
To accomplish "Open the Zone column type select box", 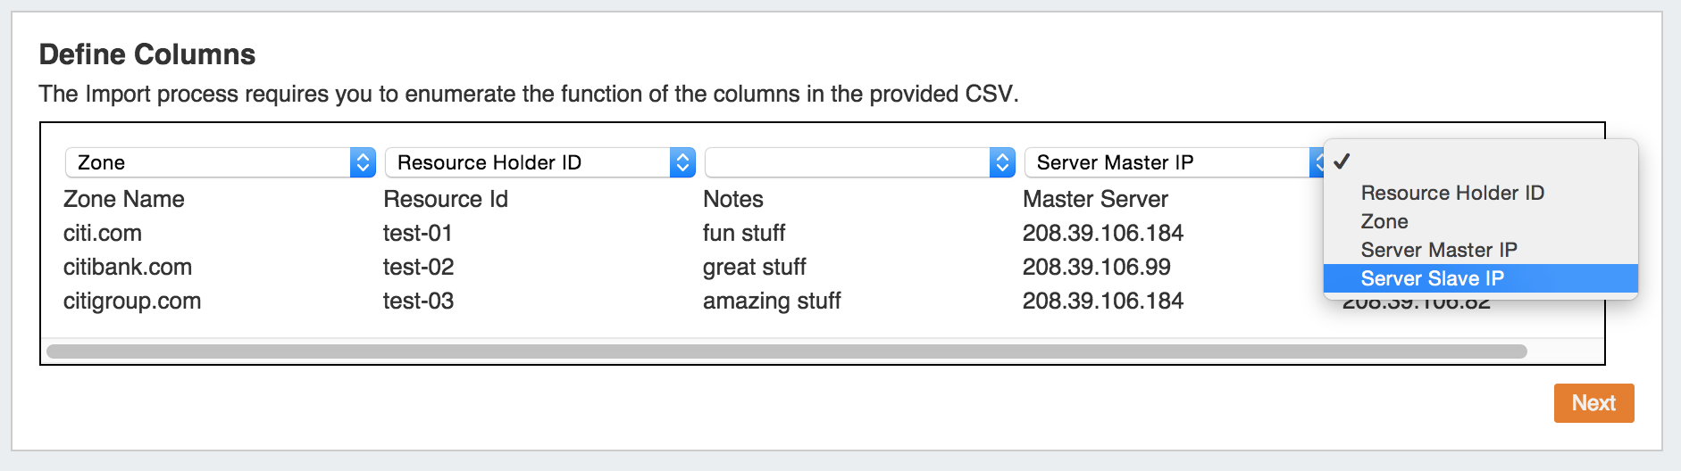I will tap(207, 162).
